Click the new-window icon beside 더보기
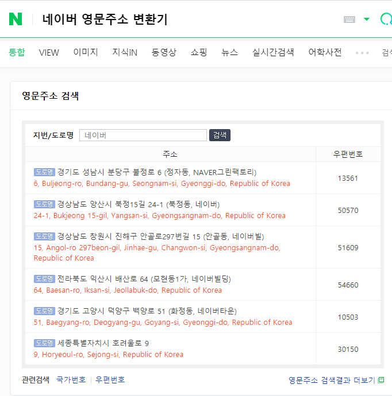The width and height of the screenshot is (392, 396). pyautogui.click(x=381, y=380)
